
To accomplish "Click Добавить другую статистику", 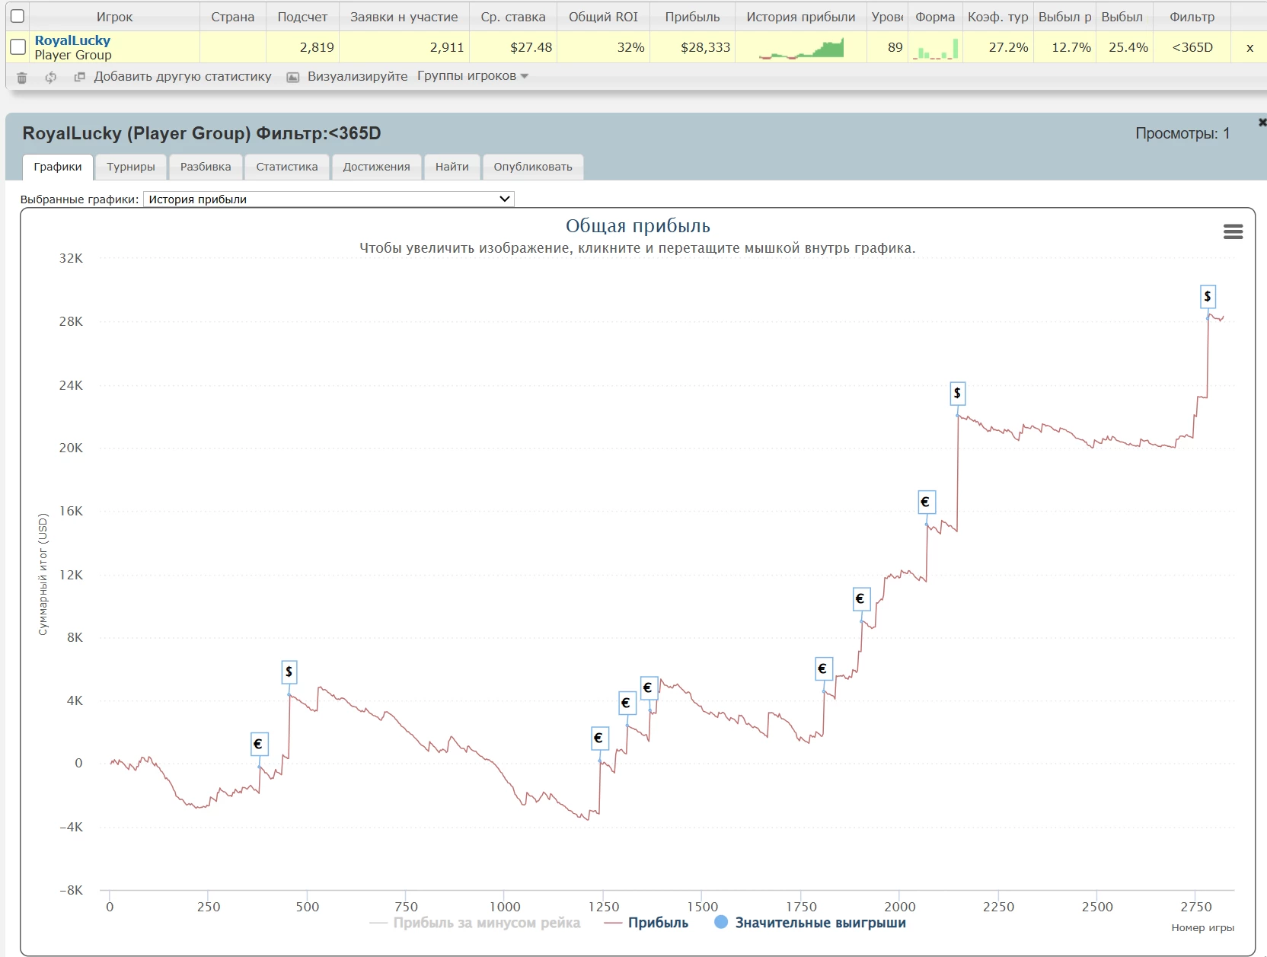I will (182, 76).
